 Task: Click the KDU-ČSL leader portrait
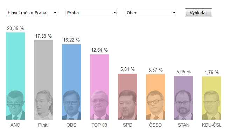[211, 105]
